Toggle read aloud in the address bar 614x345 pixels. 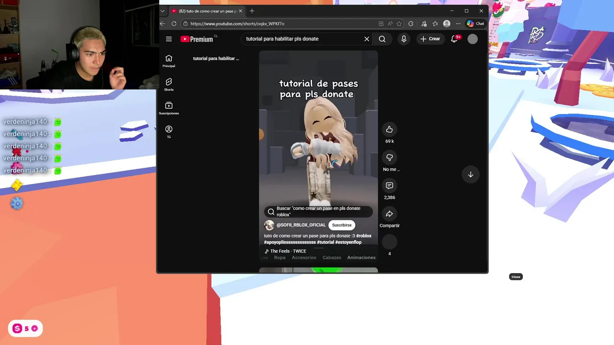[390, 23]
